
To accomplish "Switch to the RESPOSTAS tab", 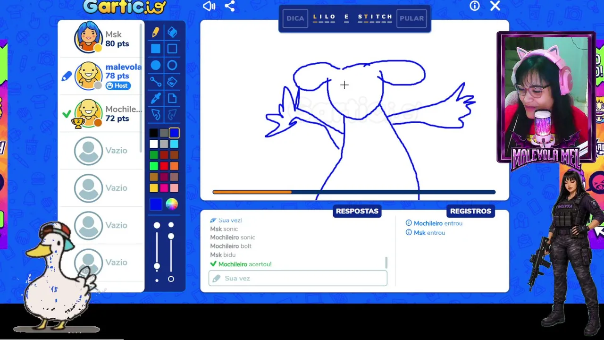I will [357, 211].
